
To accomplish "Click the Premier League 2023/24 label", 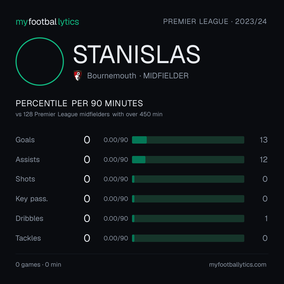I will 215,21.
